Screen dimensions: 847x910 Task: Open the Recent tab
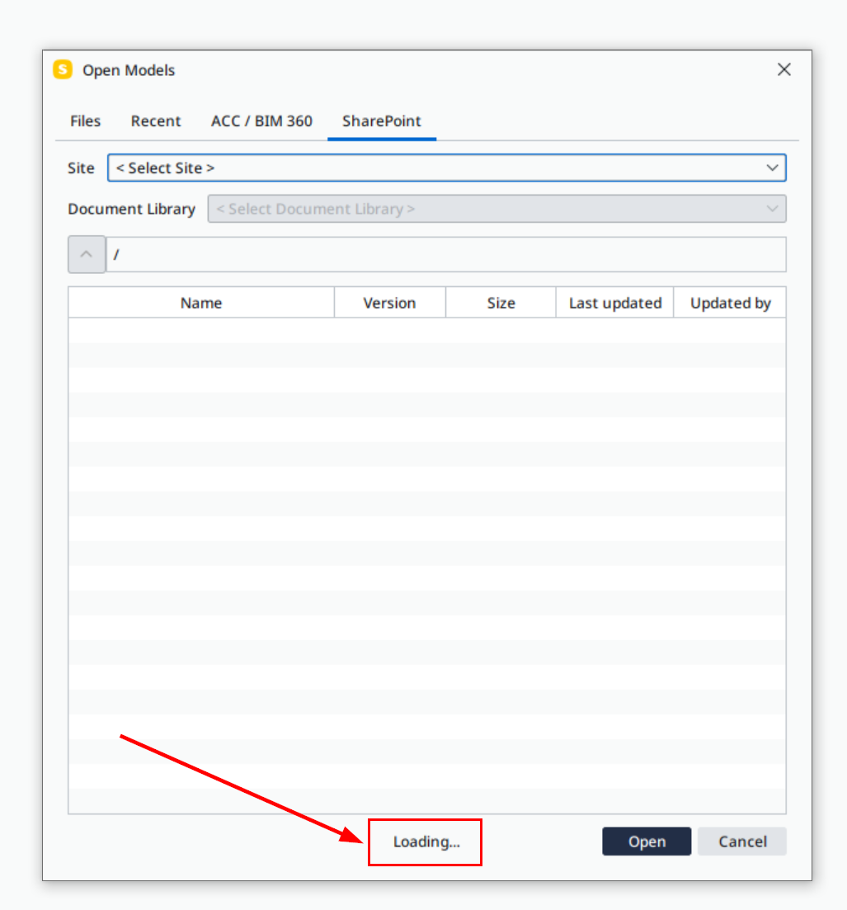pyautogui.click(x=156, y=120)
